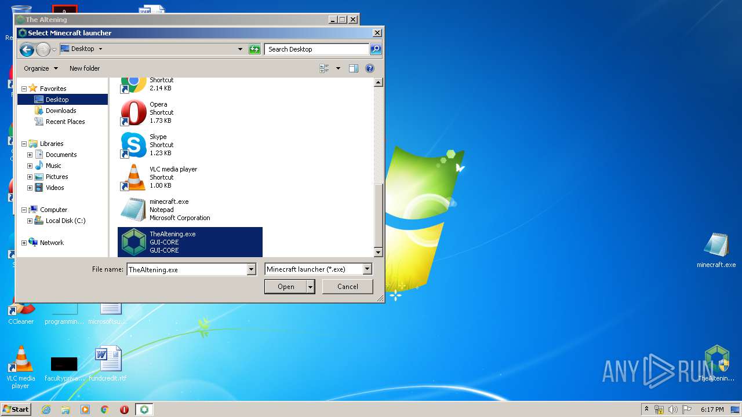The height and width of the screenshot is (417, 742).
Task: Click the Action Center flag tray icon
Action: [x=687, y=409]
